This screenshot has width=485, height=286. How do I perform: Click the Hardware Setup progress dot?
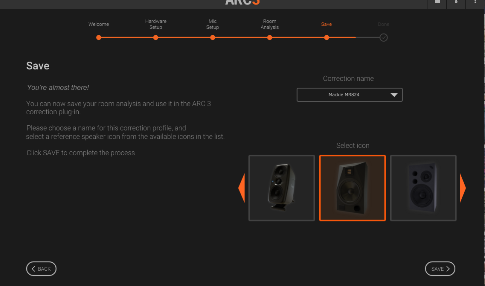pos(156,37)
